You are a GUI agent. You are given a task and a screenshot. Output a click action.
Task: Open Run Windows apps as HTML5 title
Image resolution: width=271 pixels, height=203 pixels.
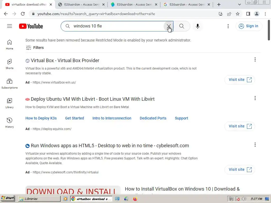click(x=110, y=146)
